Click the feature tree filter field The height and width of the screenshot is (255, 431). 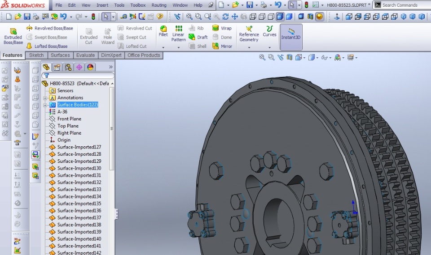point(78,76)
